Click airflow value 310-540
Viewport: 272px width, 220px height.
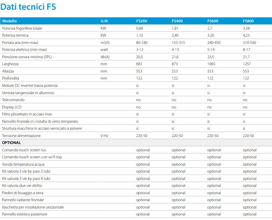click(x=249, y=43)
